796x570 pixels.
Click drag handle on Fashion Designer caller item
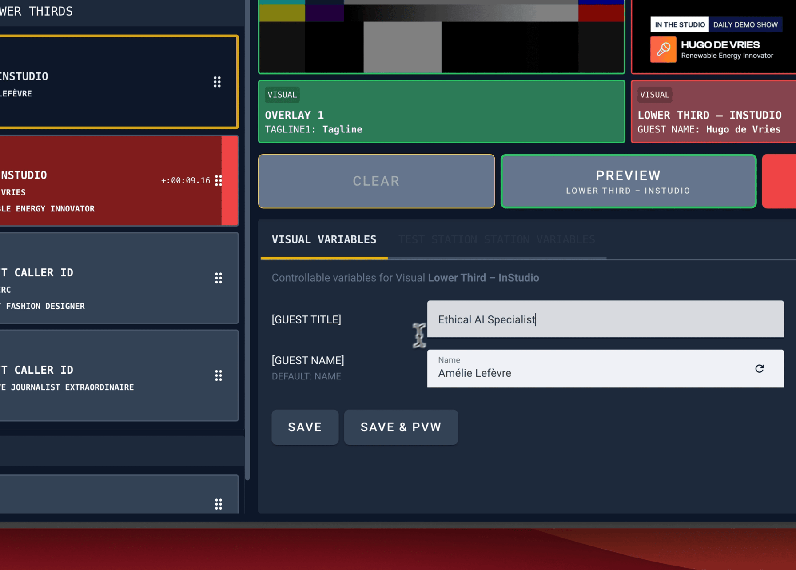pyautogui.click(x=219, y=278)
